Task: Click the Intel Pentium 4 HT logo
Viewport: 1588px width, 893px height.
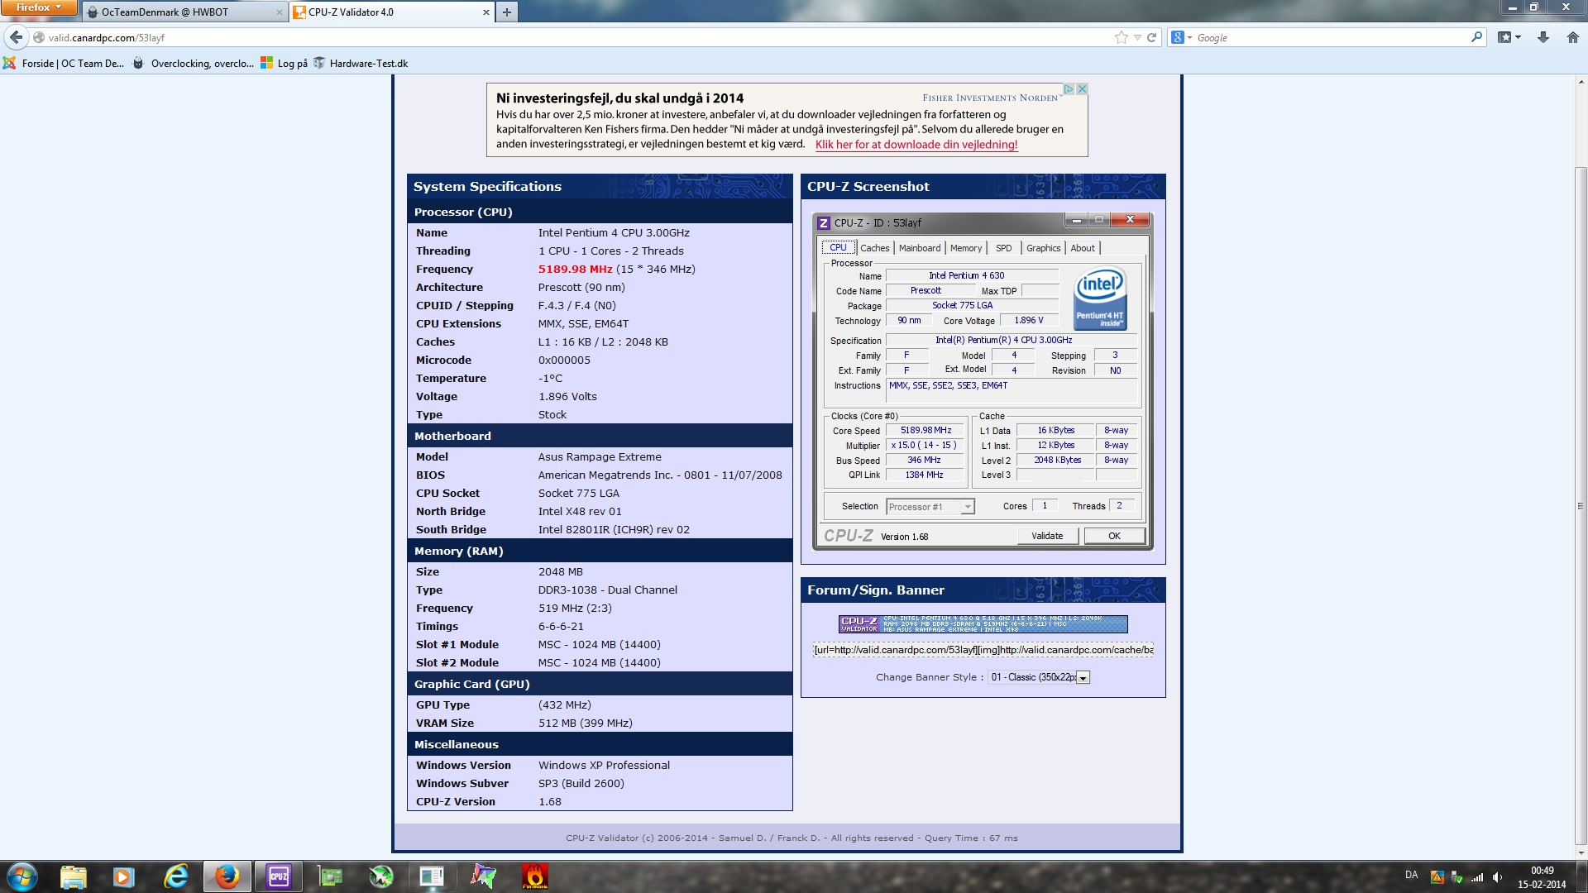Action: (x=1100, y=298)
